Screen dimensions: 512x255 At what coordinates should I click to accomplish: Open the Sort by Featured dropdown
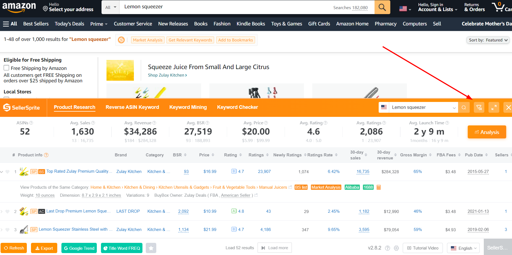[x=488, y=40]
